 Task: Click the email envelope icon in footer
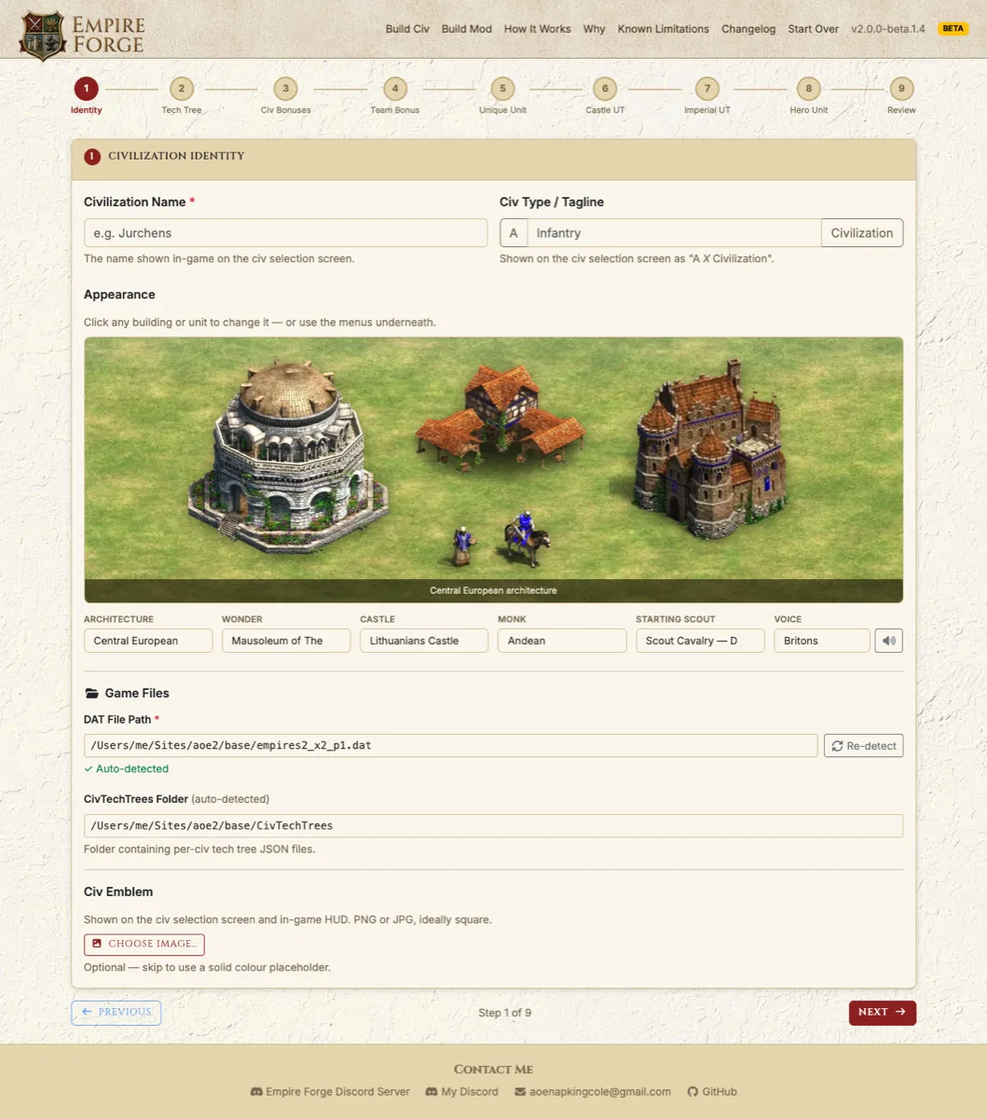click(520, 1092)
